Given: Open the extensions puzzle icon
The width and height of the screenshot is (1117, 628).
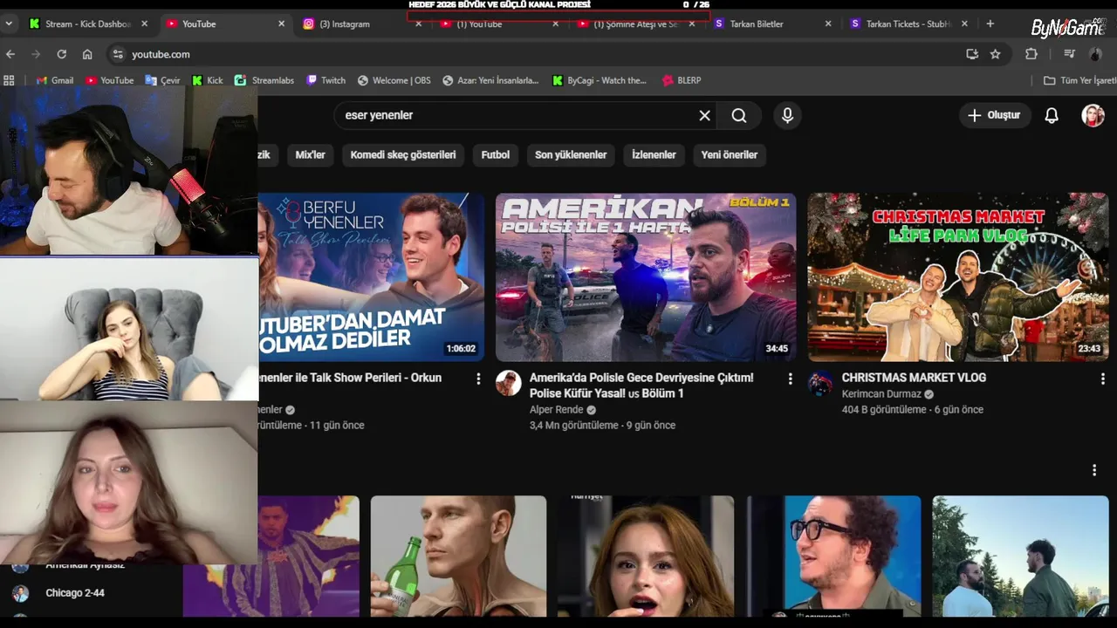Looking at the screenshot, I should pos(1031,54).
